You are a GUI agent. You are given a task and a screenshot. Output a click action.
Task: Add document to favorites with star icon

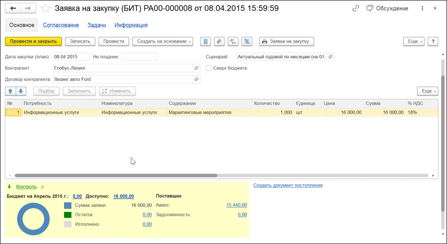[46, 8]
